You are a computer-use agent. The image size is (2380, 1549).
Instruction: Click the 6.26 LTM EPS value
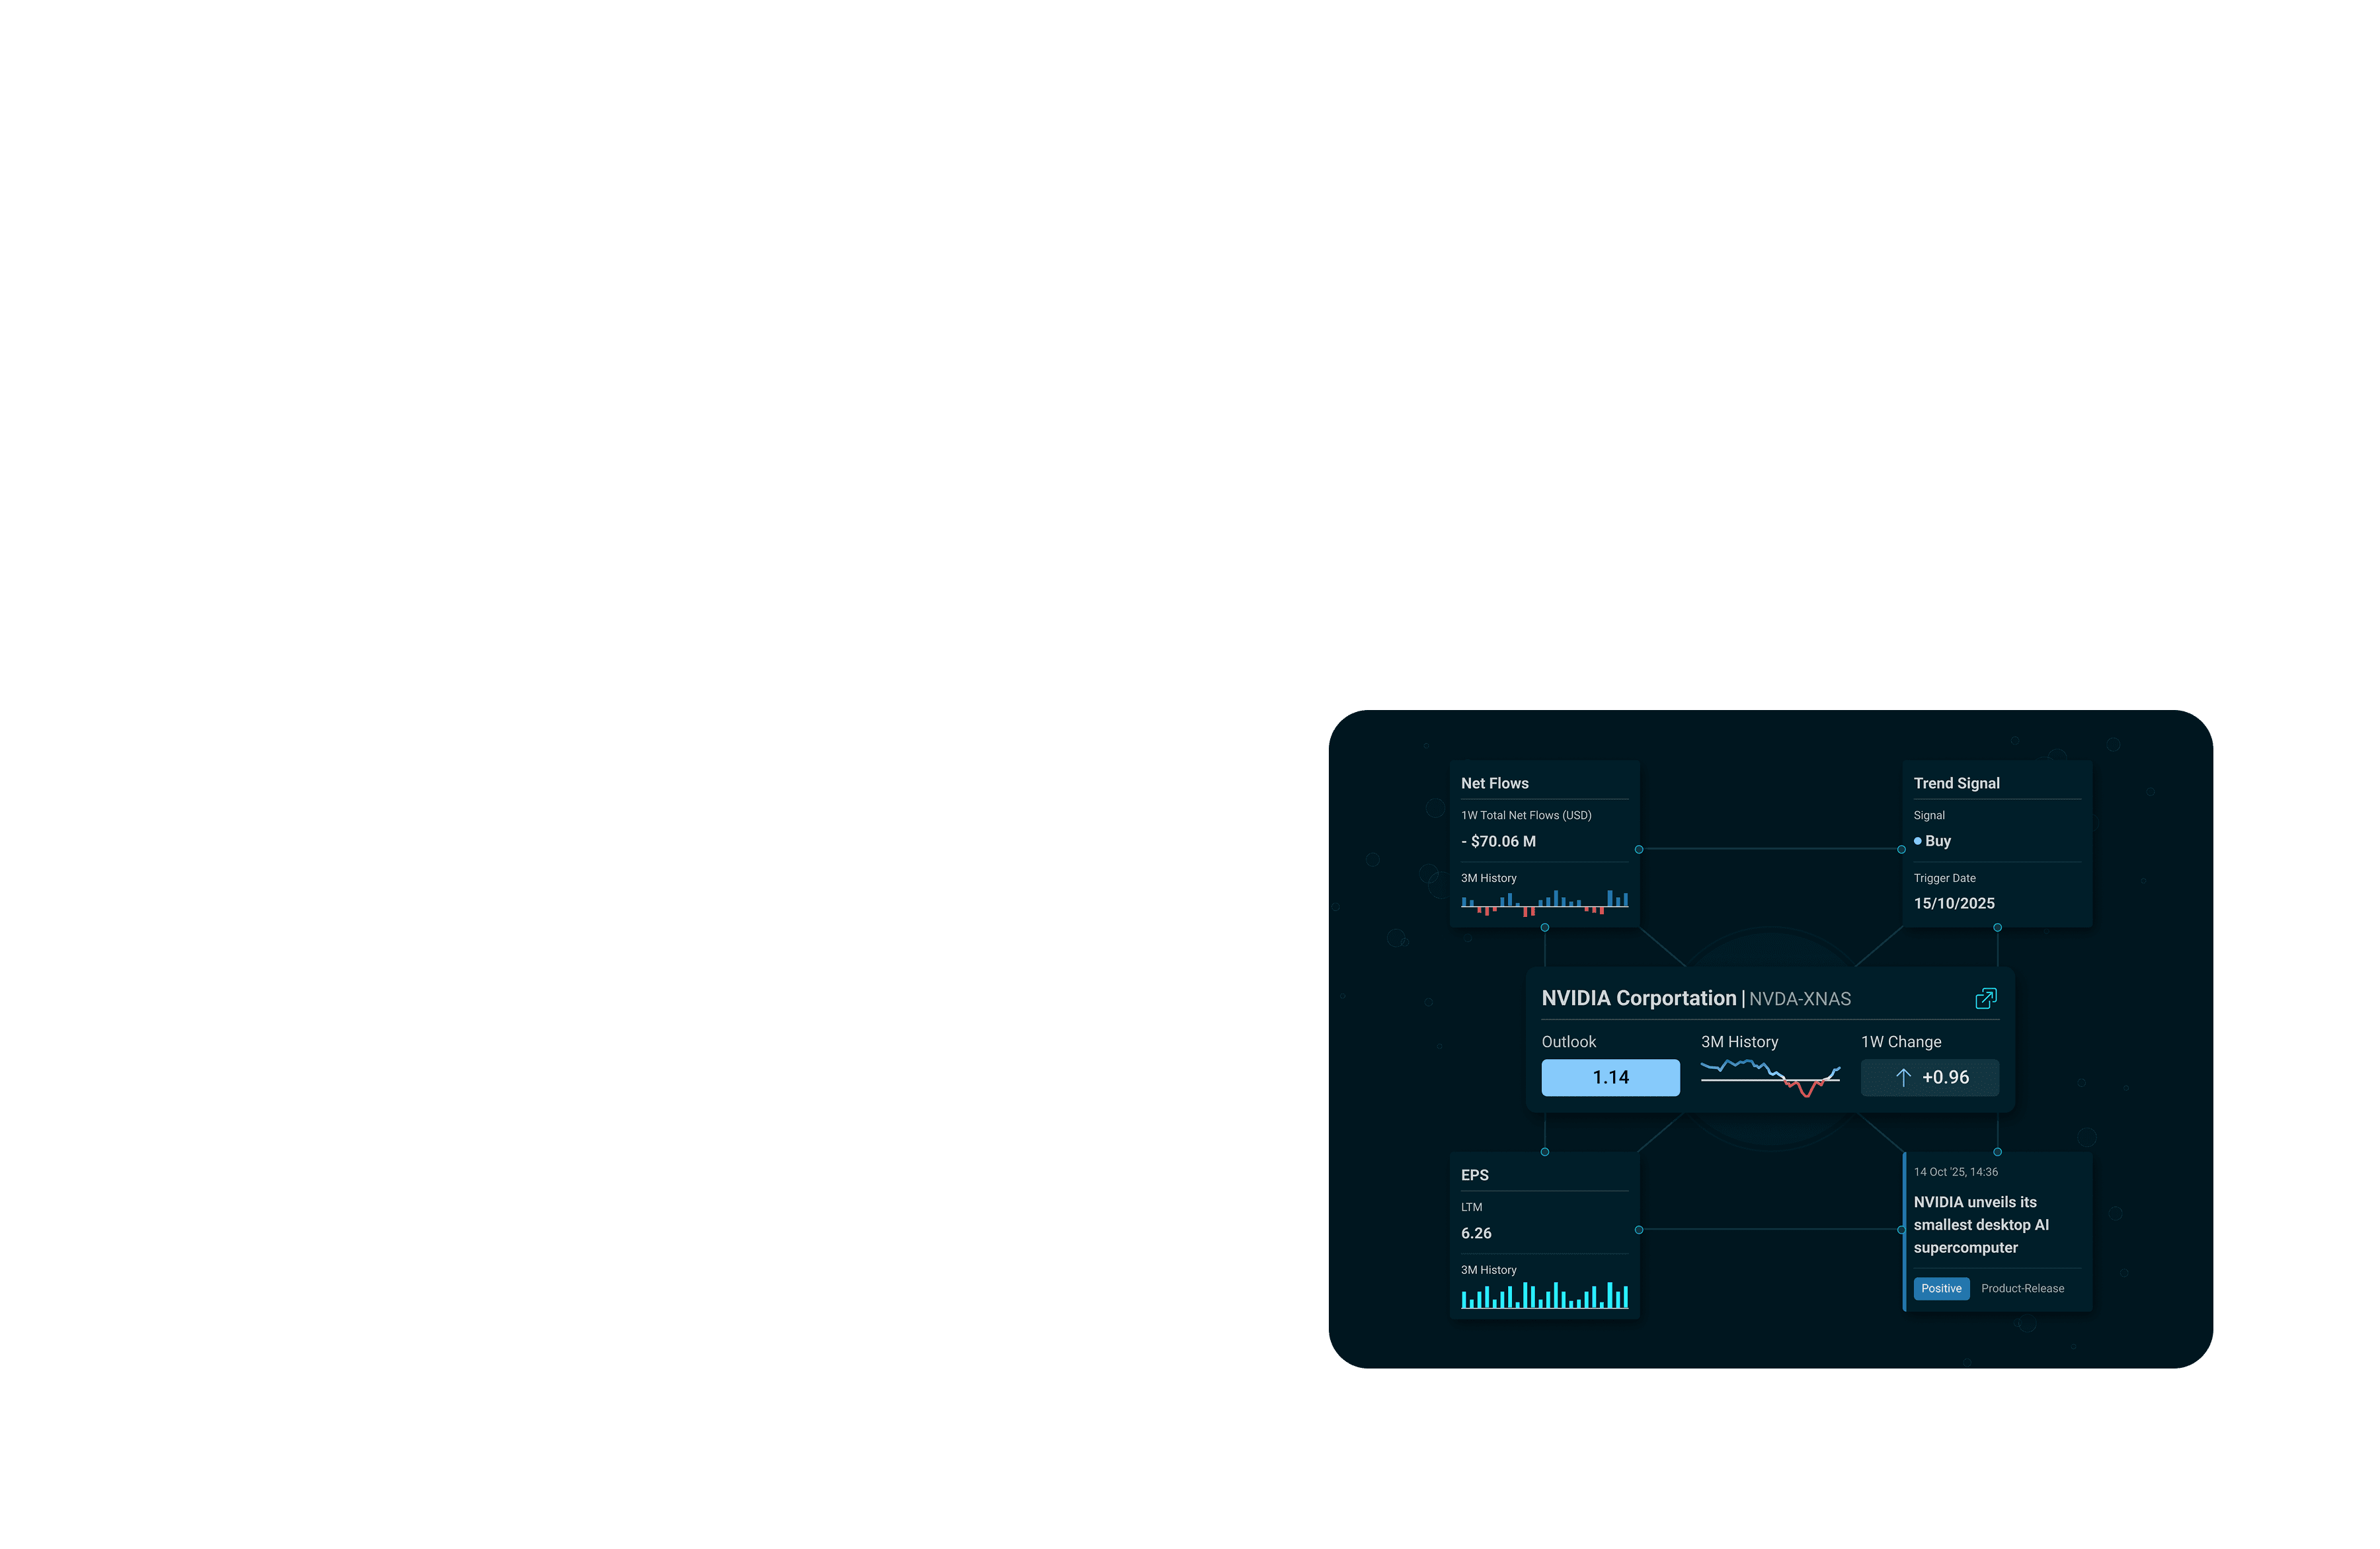1476,1233
